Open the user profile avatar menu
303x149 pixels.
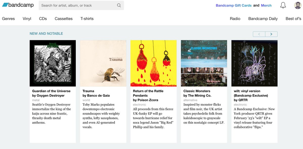click(x=298, y=5)
